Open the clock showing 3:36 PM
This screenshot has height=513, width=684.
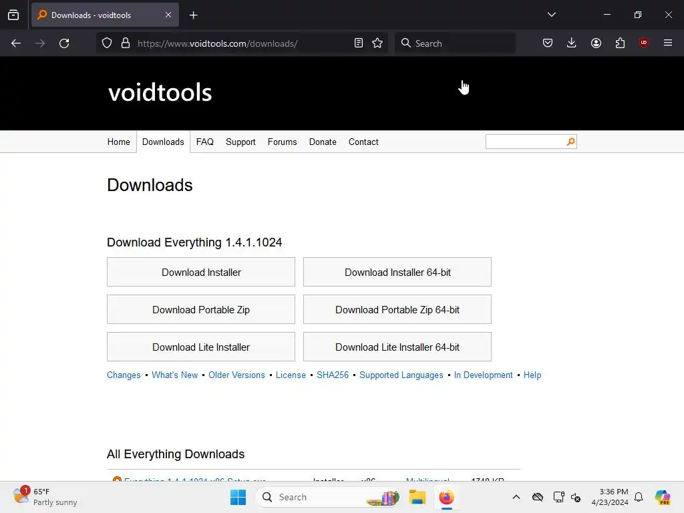pyautogui.click(x=610, y=497)
